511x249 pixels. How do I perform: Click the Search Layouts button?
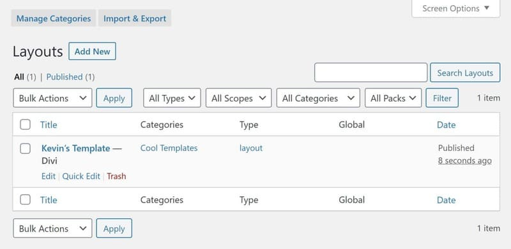465,73
